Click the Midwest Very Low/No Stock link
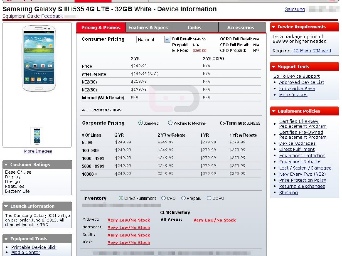This screenshot has height=256, width=342. tap(129, 220)
